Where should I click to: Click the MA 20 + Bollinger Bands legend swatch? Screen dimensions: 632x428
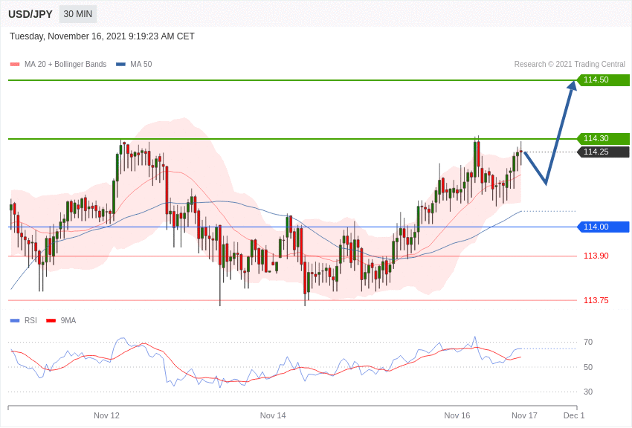click(x=15, y=65)
